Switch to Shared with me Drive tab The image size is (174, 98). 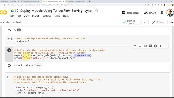tap(8, 2)
